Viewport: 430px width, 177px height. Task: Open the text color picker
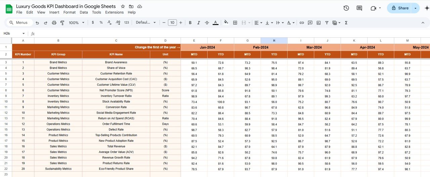click(216, 22)
